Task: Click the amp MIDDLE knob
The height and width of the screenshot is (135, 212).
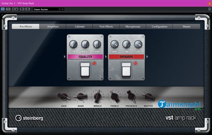Action: click(98, 96)
